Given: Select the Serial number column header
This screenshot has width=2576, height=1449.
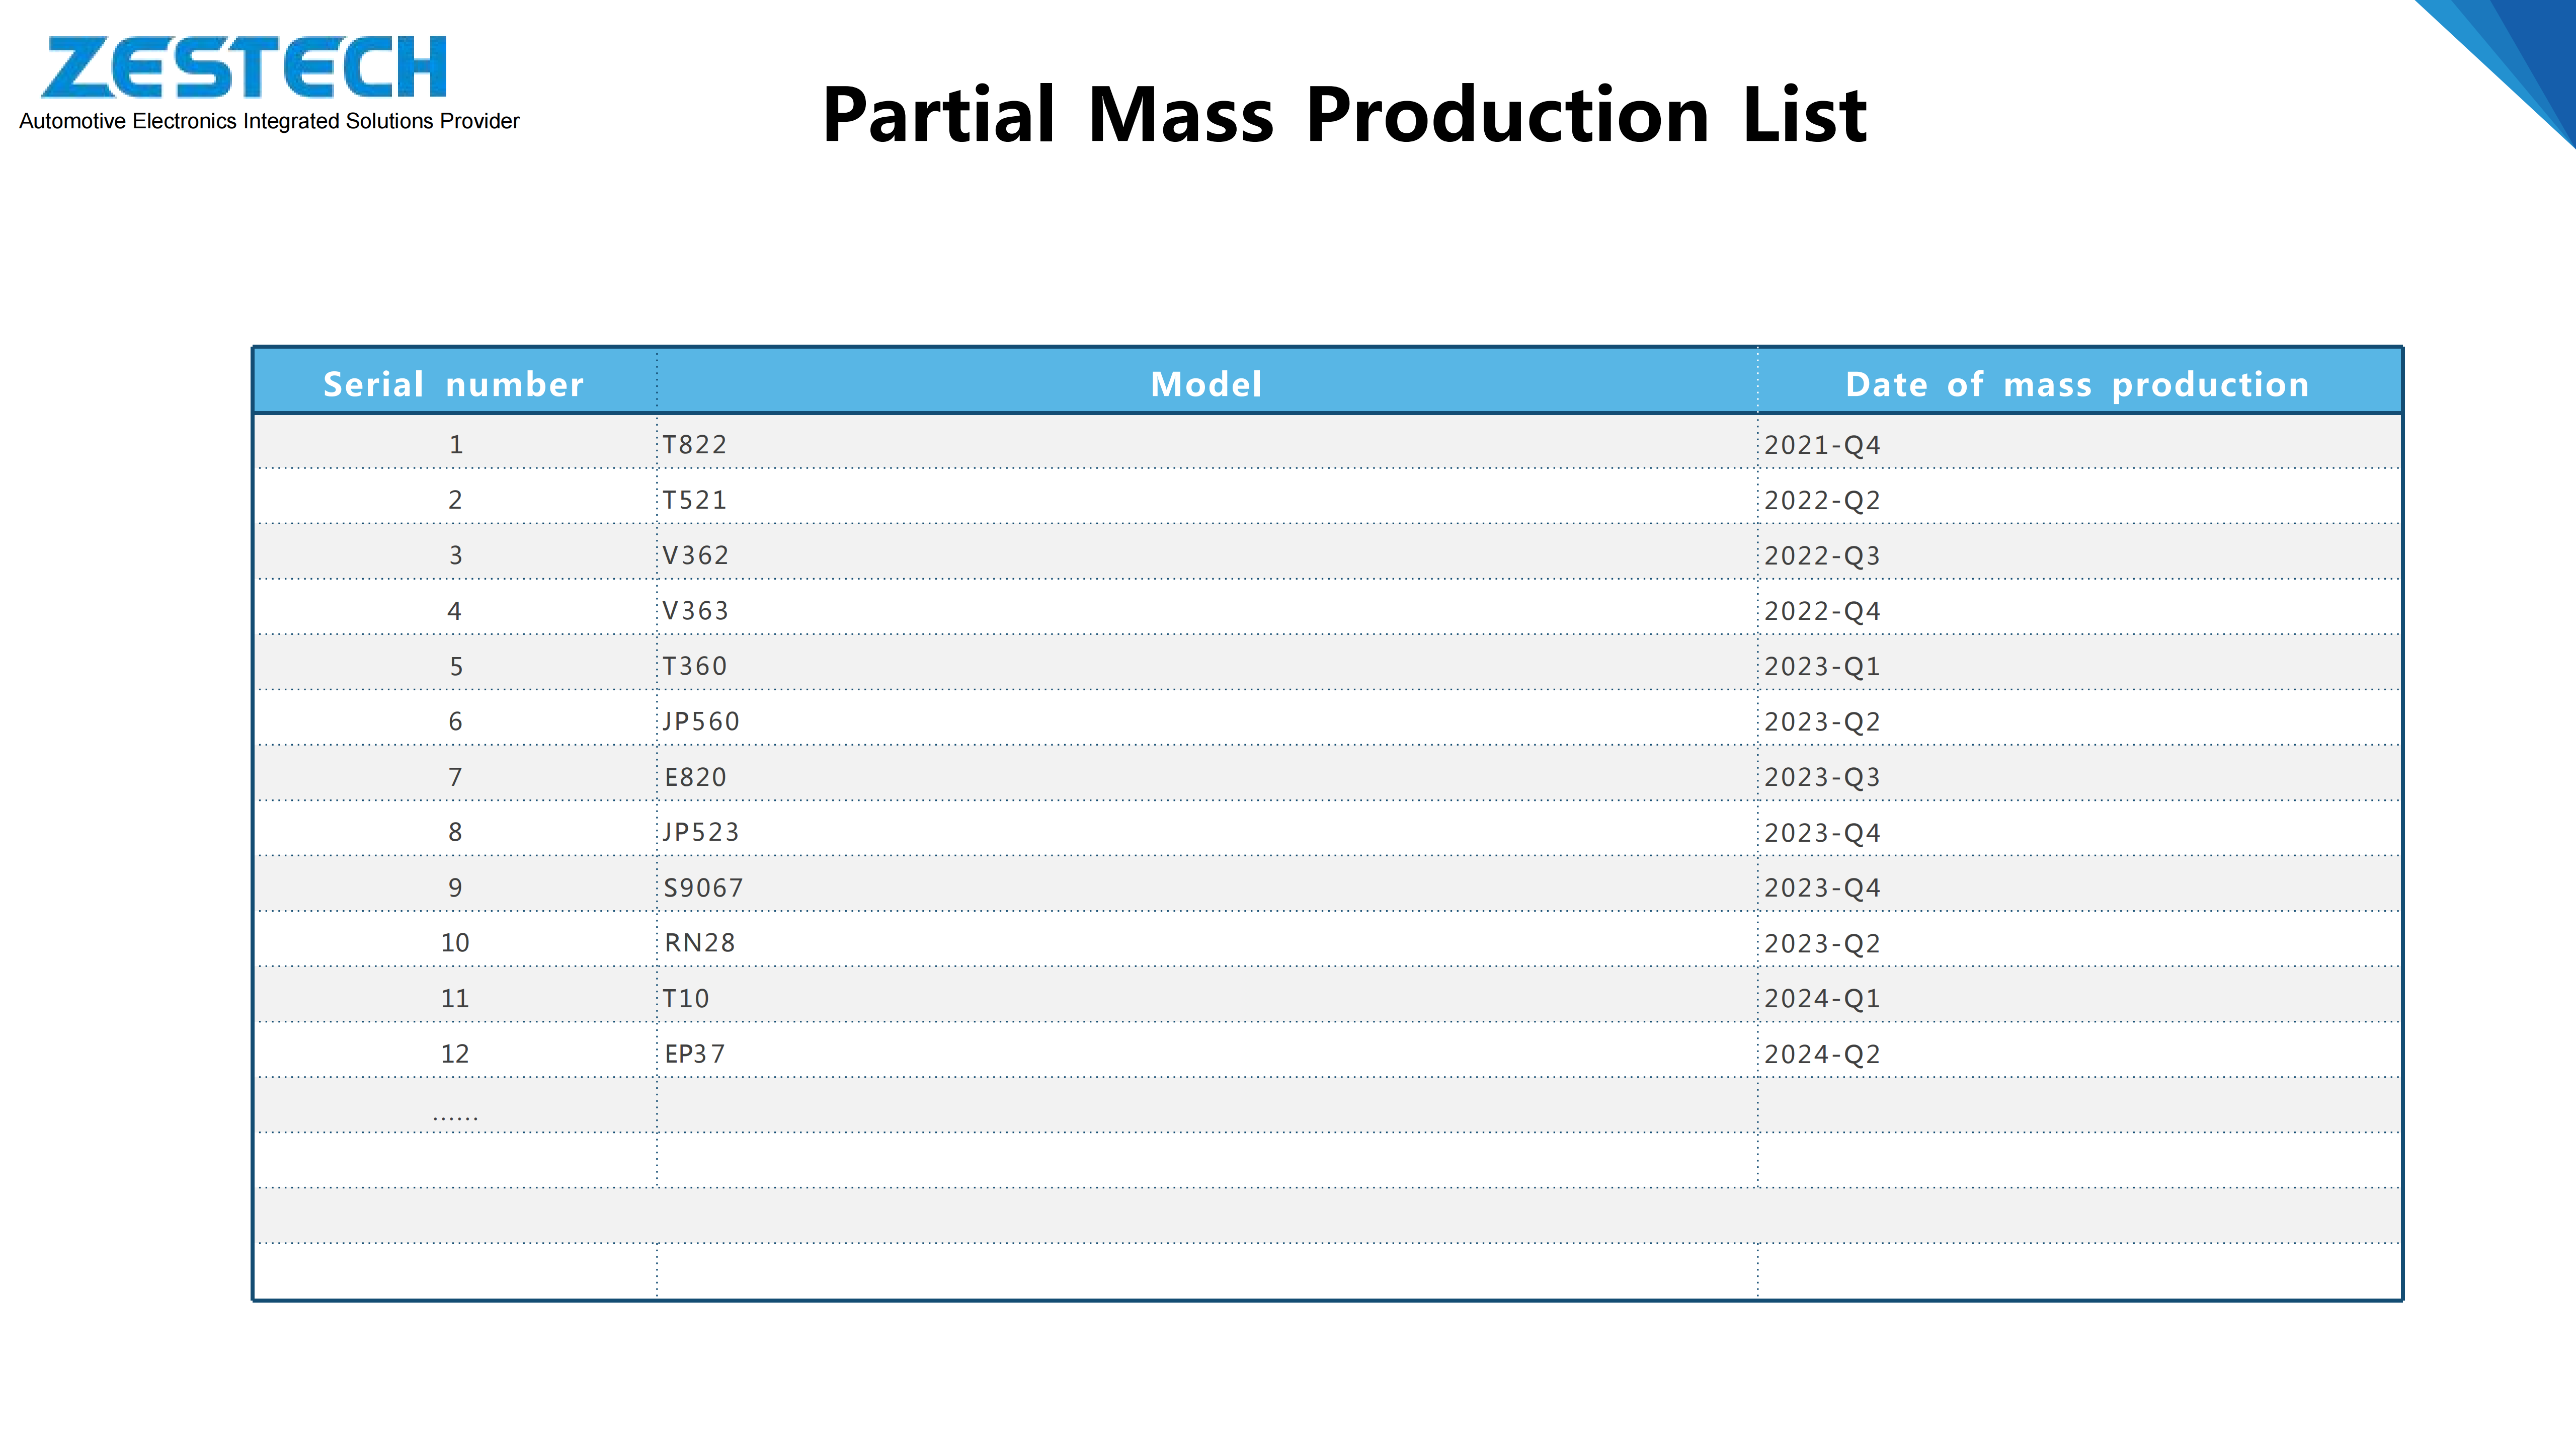Looking at the screenshot, I should tap(453, 384).
